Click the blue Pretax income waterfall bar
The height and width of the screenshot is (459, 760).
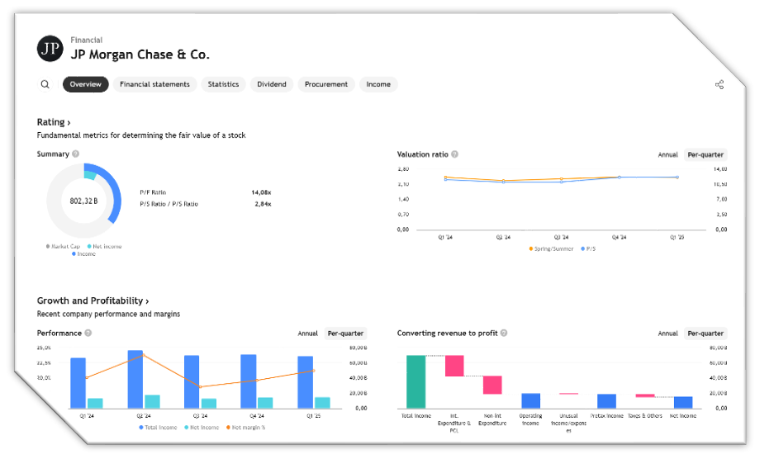coord(607,401)
